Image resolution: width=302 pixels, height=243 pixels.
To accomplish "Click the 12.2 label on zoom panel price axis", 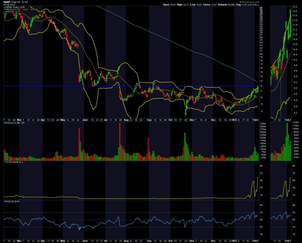I will [x=295, y=7].
